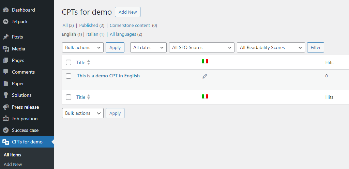Select the English (1) language filter

click(x=72, y=34)
